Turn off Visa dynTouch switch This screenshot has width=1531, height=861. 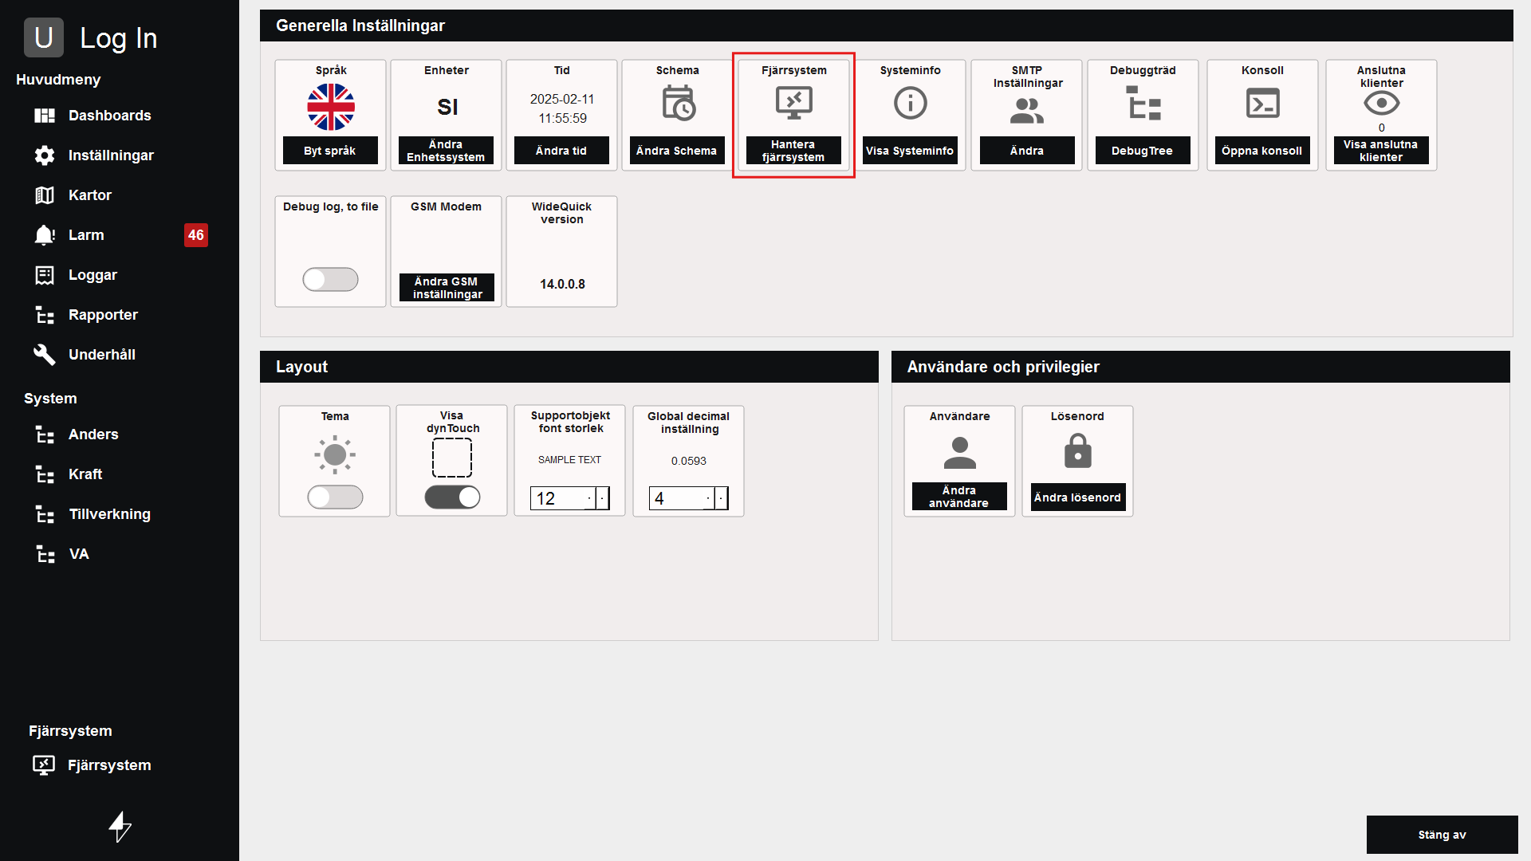pos(452,497)
